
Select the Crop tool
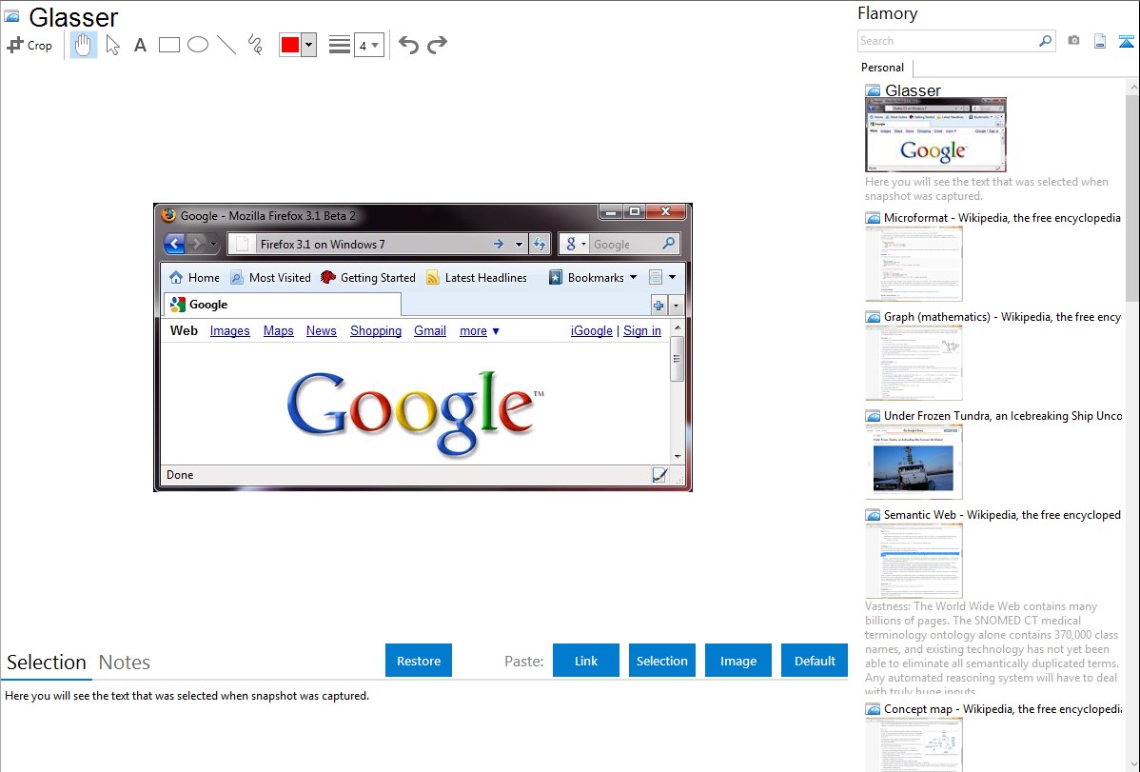[x=29, y=45]
